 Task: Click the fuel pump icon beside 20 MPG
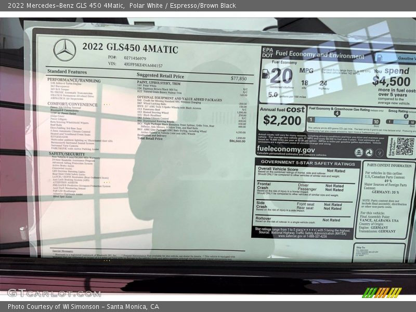[266, 74]
